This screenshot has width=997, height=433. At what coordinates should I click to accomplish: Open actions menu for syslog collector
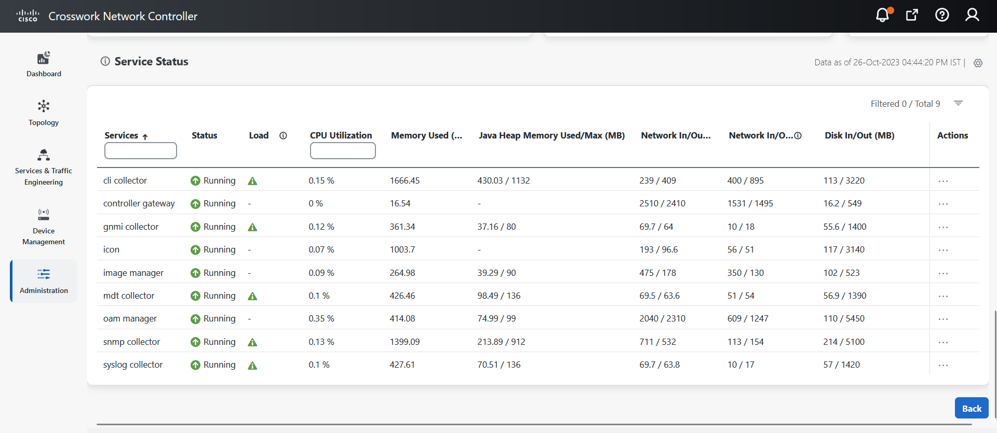pyautogui.click(x=943, y=365)
